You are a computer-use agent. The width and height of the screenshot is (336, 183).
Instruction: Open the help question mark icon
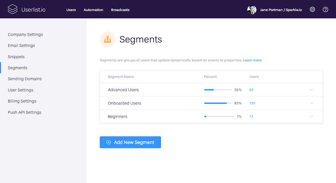pos(325,9)
